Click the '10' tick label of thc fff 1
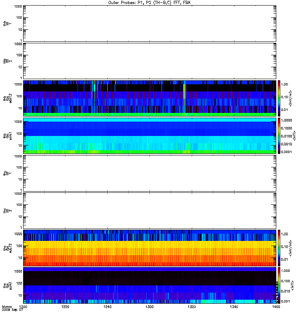Screen dimensions: 299x318 20,180
